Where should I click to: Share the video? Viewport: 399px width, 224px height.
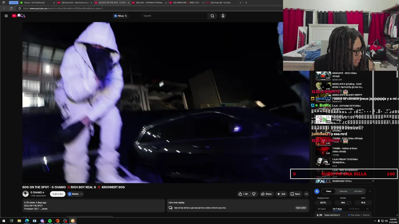point(266,194)
